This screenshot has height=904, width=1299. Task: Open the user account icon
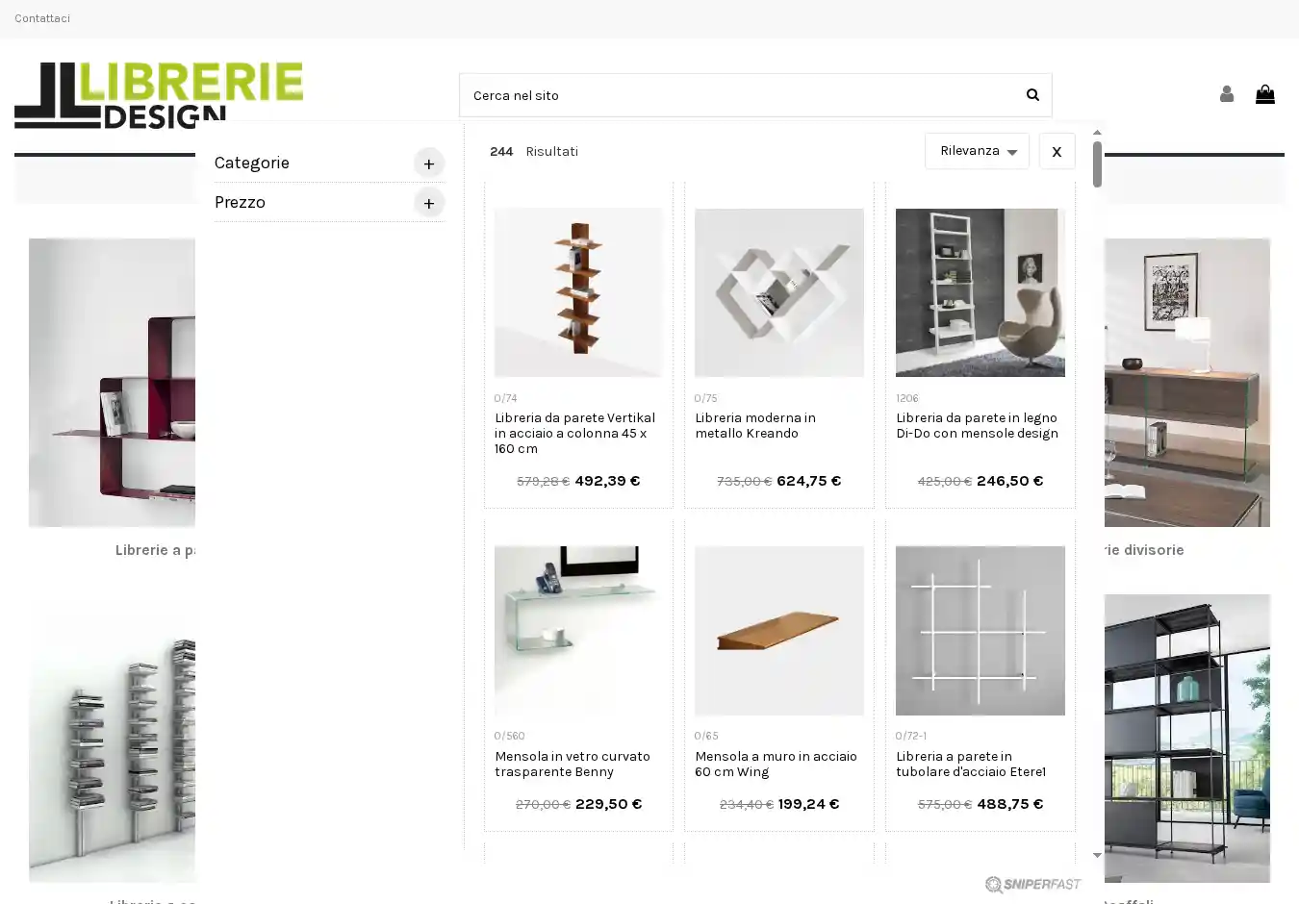point(1226,94)
